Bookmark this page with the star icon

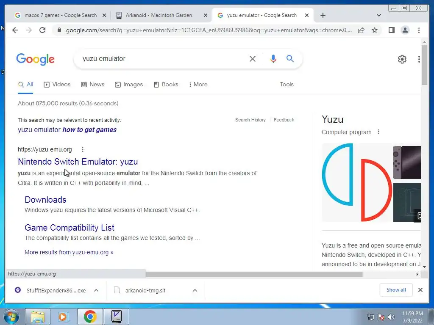(375, 30)
